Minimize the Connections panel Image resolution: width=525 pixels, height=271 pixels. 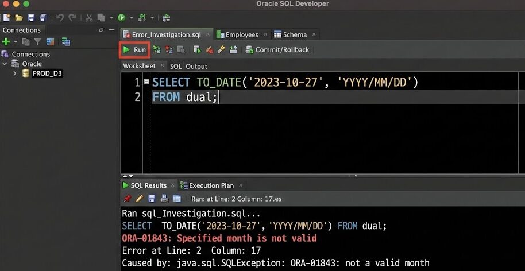112,30
